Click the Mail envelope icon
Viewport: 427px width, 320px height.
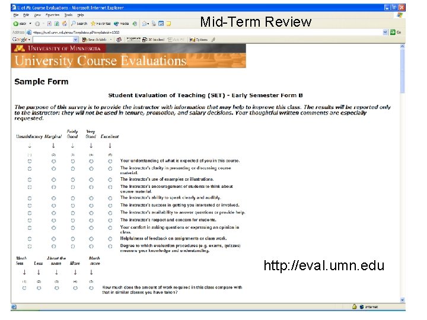(145, 24)
